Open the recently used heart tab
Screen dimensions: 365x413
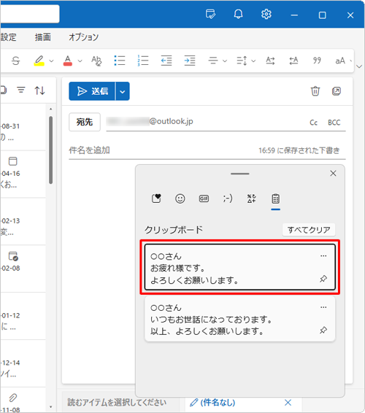tap(156, 198)
